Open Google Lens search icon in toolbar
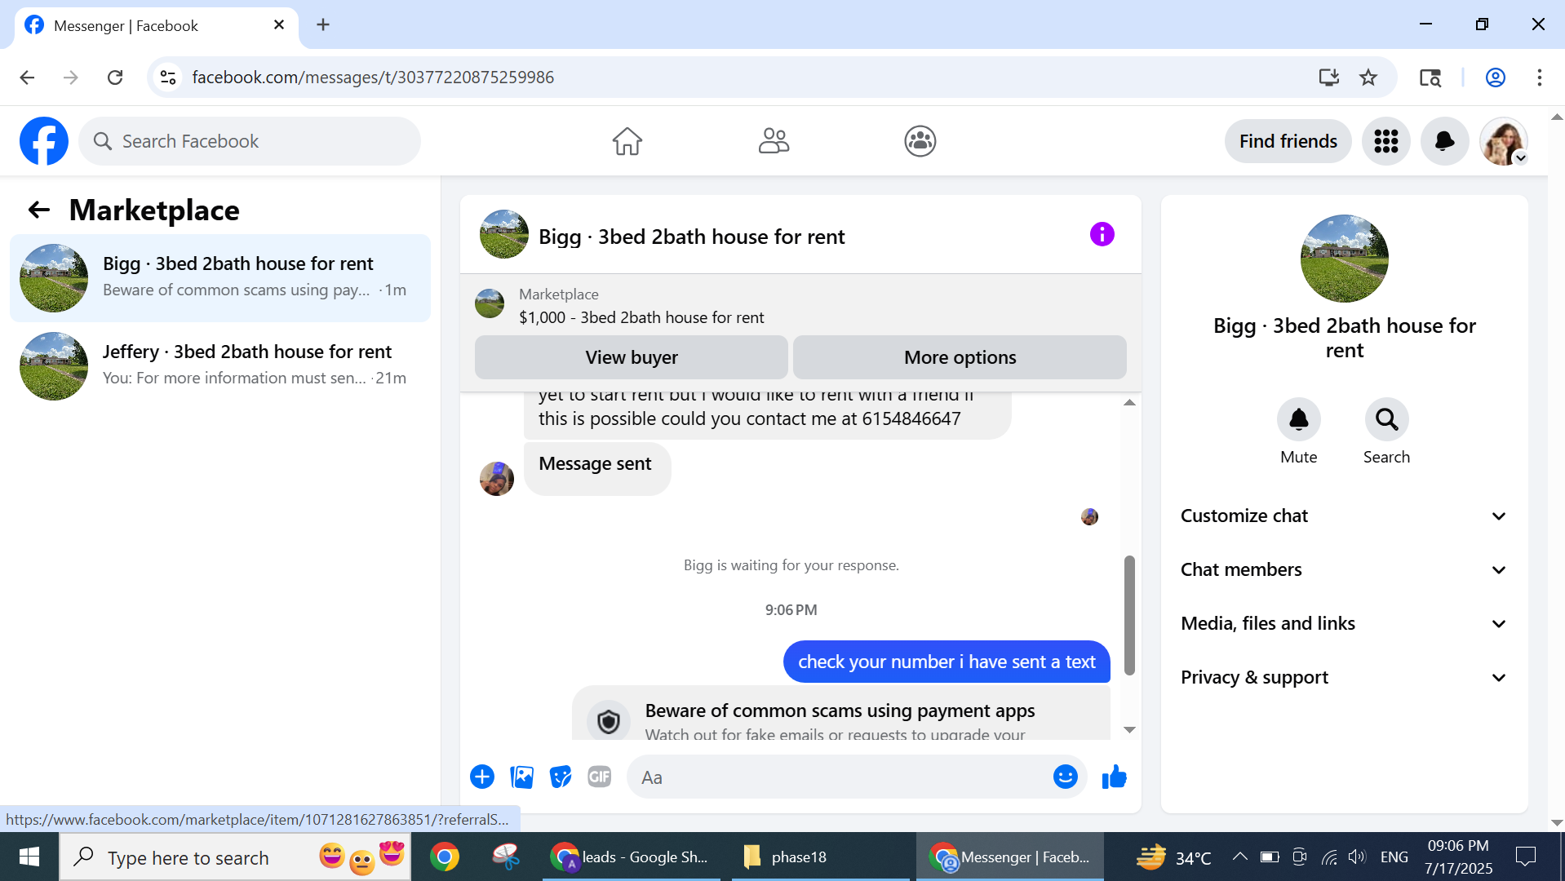Image resolution: width=1565 pixels, height=881 pixels. coord(1430,77)
